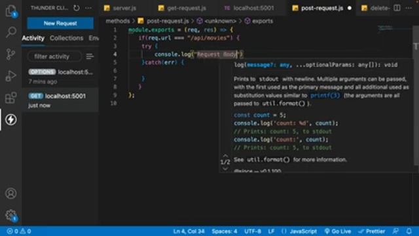Open notifications bell
This screenshot has height=236, width=419.
[x=409, y=231]
